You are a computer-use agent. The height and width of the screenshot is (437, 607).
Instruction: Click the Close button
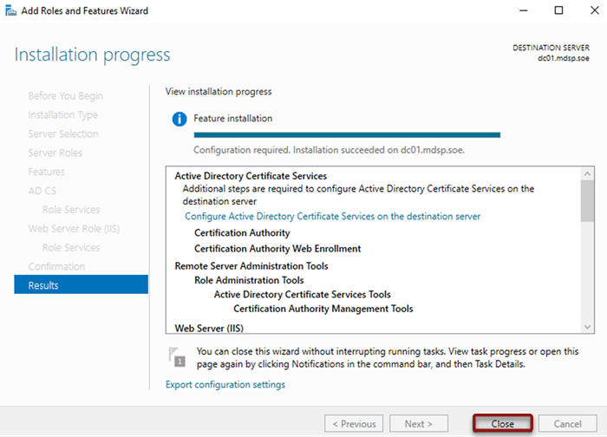click(502, 423)
